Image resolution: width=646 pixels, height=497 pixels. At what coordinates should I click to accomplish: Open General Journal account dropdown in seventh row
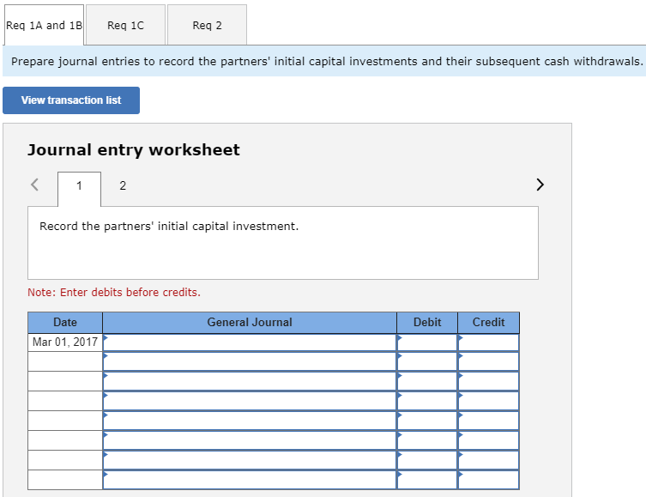[250, 460]
